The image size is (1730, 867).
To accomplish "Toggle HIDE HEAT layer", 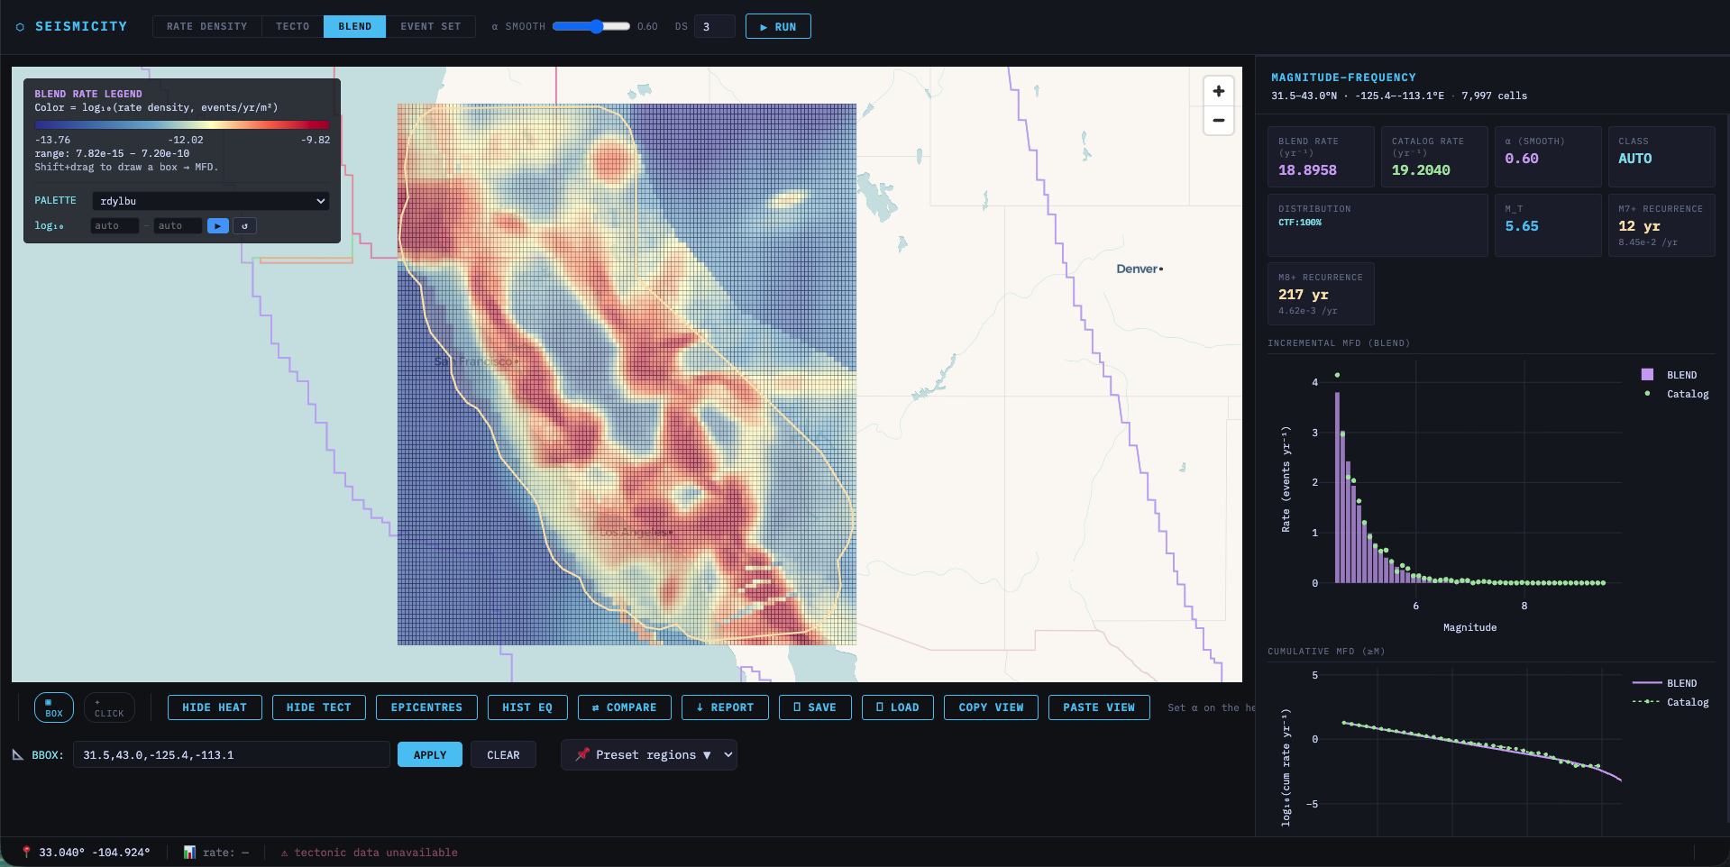I will [215, 707].
